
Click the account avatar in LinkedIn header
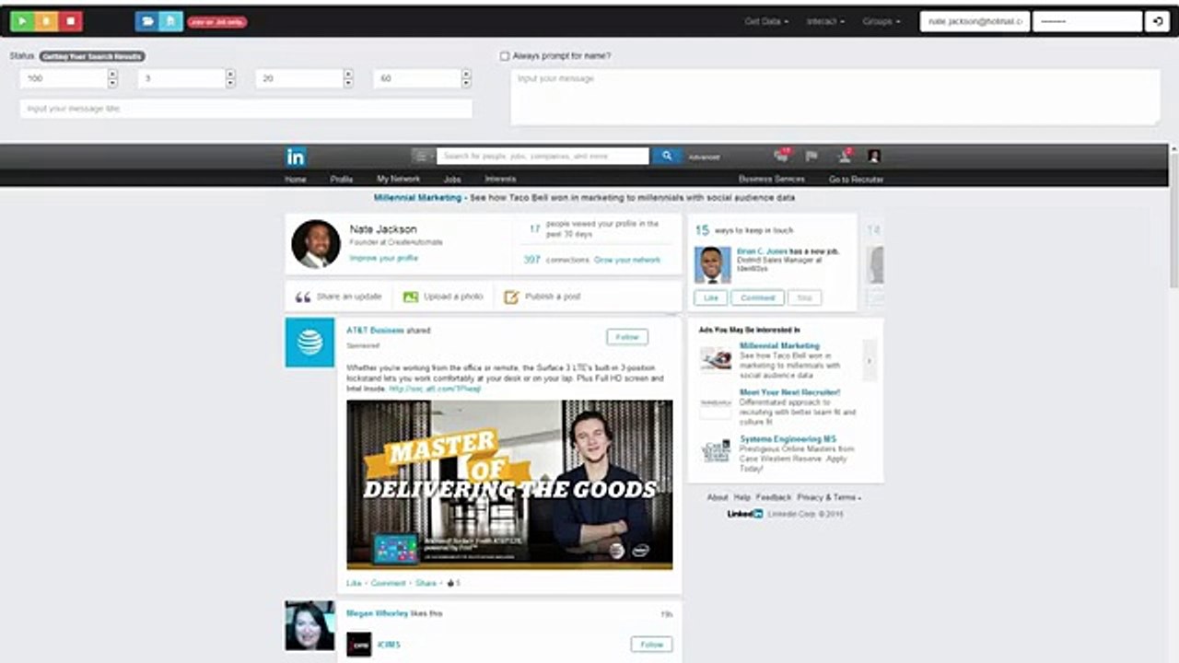pyautogui.click(x=874, y=157)
